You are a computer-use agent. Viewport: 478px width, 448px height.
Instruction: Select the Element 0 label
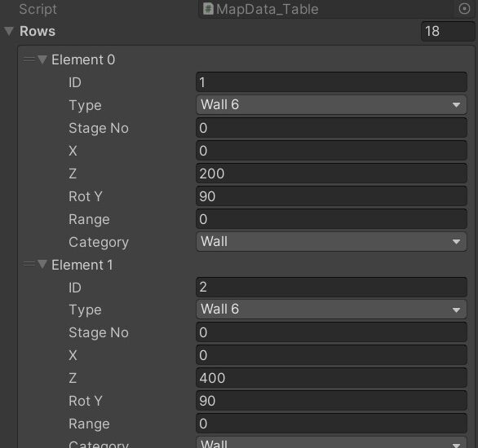click(x=83, y=59)
